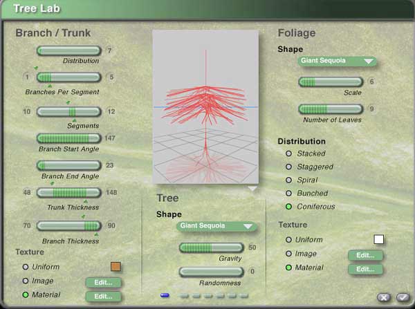The image size is (415, 309).
Task: Choose Image texture under Foliage
Action: [x=288, y=254]
